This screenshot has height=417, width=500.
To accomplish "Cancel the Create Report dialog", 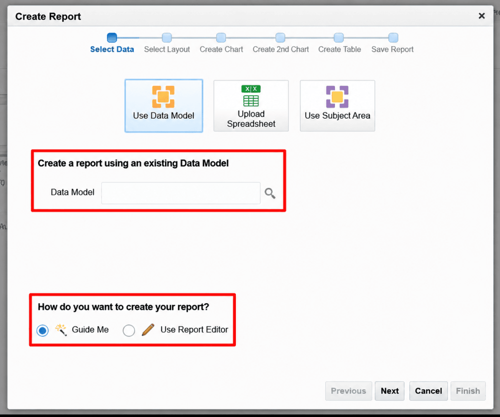I will [x=428, y=391].
